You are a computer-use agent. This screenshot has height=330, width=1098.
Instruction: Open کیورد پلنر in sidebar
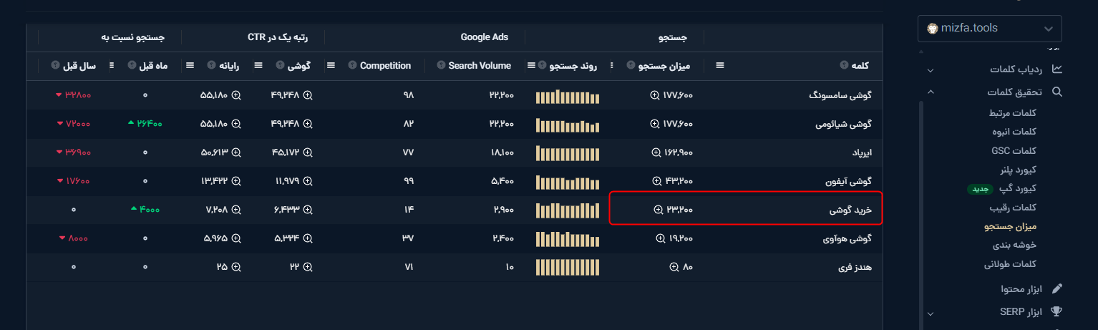pyautogui.click(x=1019, y=170)
